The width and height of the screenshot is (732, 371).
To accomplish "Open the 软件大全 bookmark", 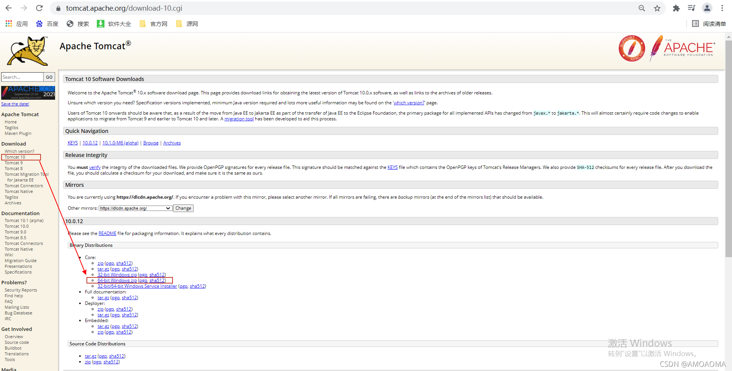I will [114, 24].
